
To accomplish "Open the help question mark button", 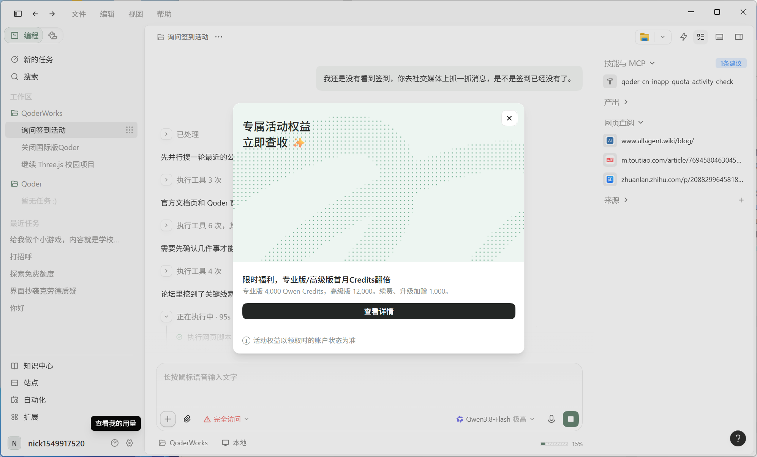I will tap(738, 438).
